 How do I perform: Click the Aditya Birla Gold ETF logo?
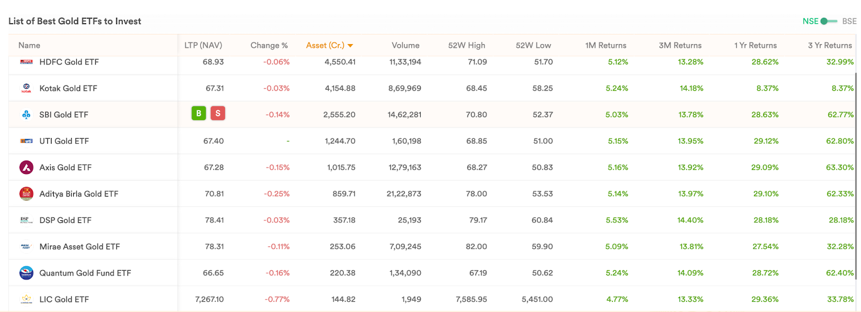click(26, 194)
